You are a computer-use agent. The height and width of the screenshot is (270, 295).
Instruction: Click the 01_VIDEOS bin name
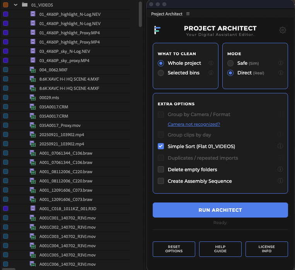42,5
